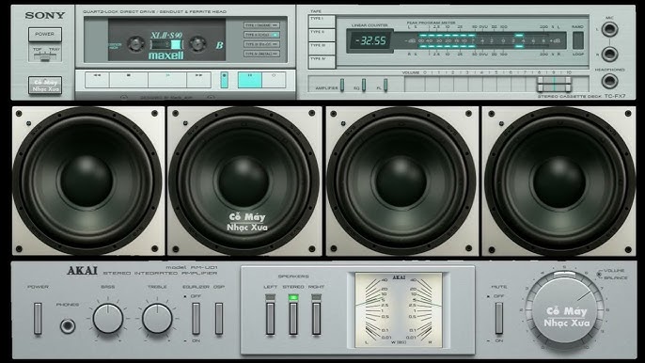Click the MIC left input jack
The width and height of the screenshot is (645, 363).
[x=609, y=30]
